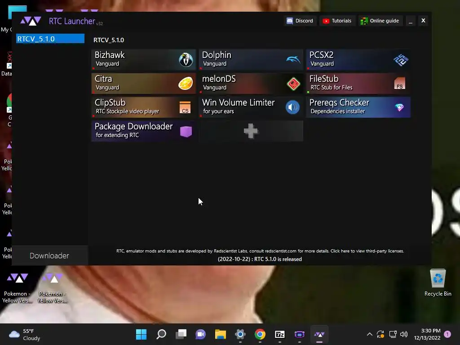Open clock and date 3:30 PM 12/13/2022
The height and width of the screenshot is (345, 460).
[x=427, y=334]
